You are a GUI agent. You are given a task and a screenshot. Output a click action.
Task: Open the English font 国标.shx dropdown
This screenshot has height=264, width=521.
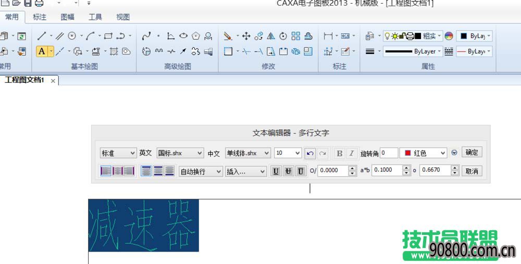[180, 153]
